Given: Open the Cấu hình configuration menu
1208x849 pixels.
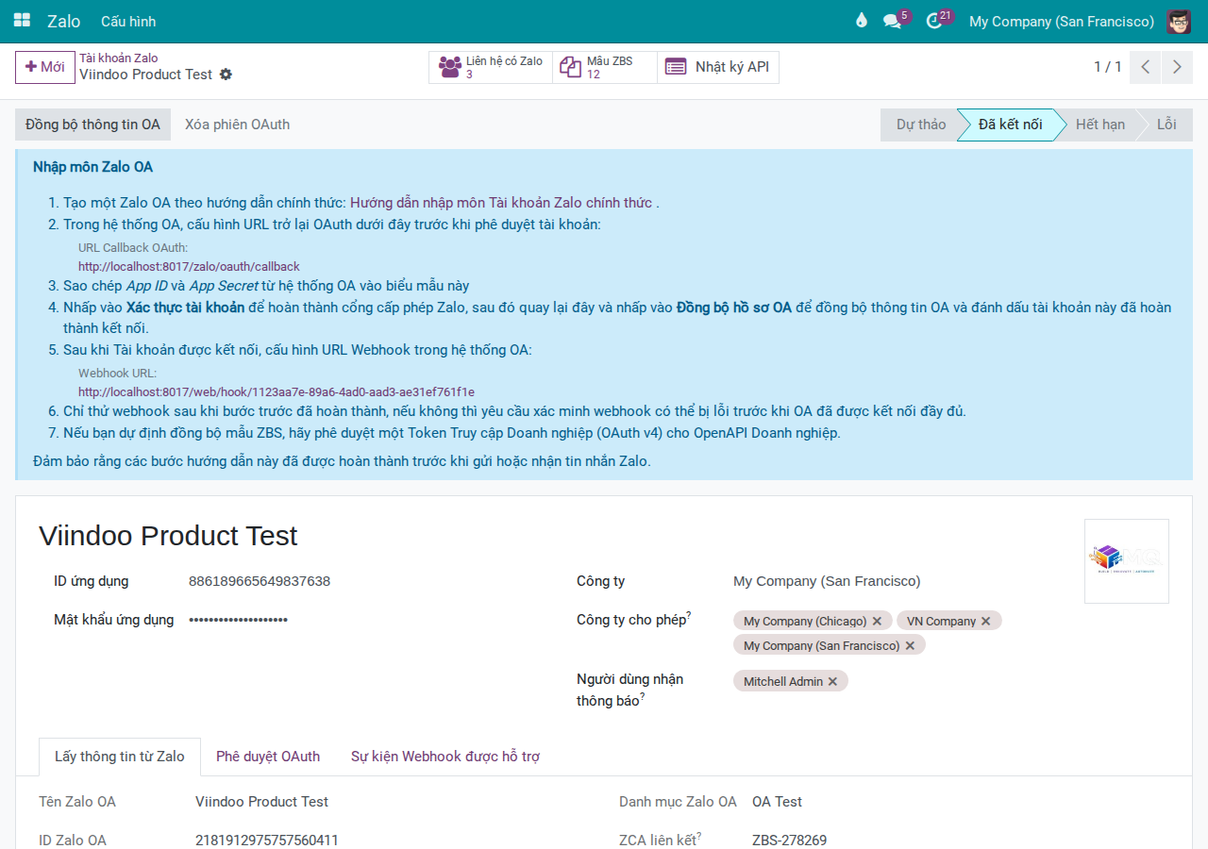Looking at the screenshot, I should click(128, 21).
